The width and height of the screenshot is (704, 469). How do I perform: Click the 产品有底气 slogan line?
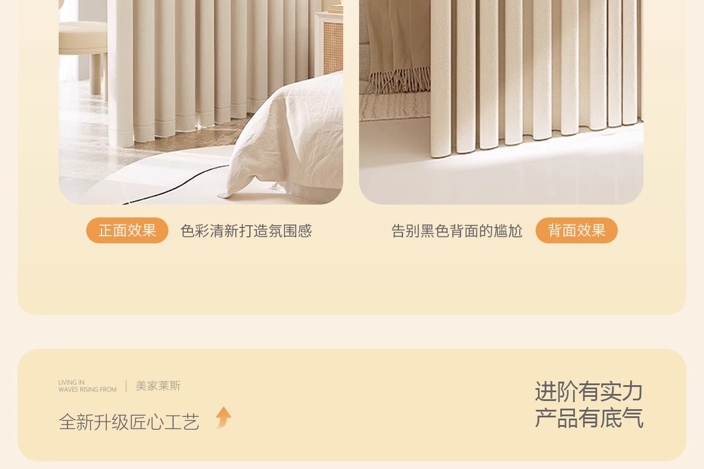[x=588, y=418]
